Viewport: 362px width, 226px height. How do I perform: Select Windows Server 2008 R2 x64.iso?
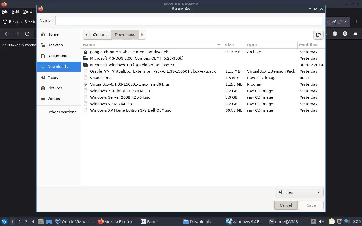coord(203,97)
